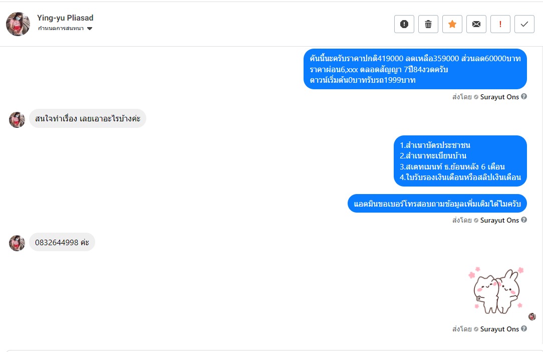
Task: Click the required documents list message bubble
Action: click(460, 161)
